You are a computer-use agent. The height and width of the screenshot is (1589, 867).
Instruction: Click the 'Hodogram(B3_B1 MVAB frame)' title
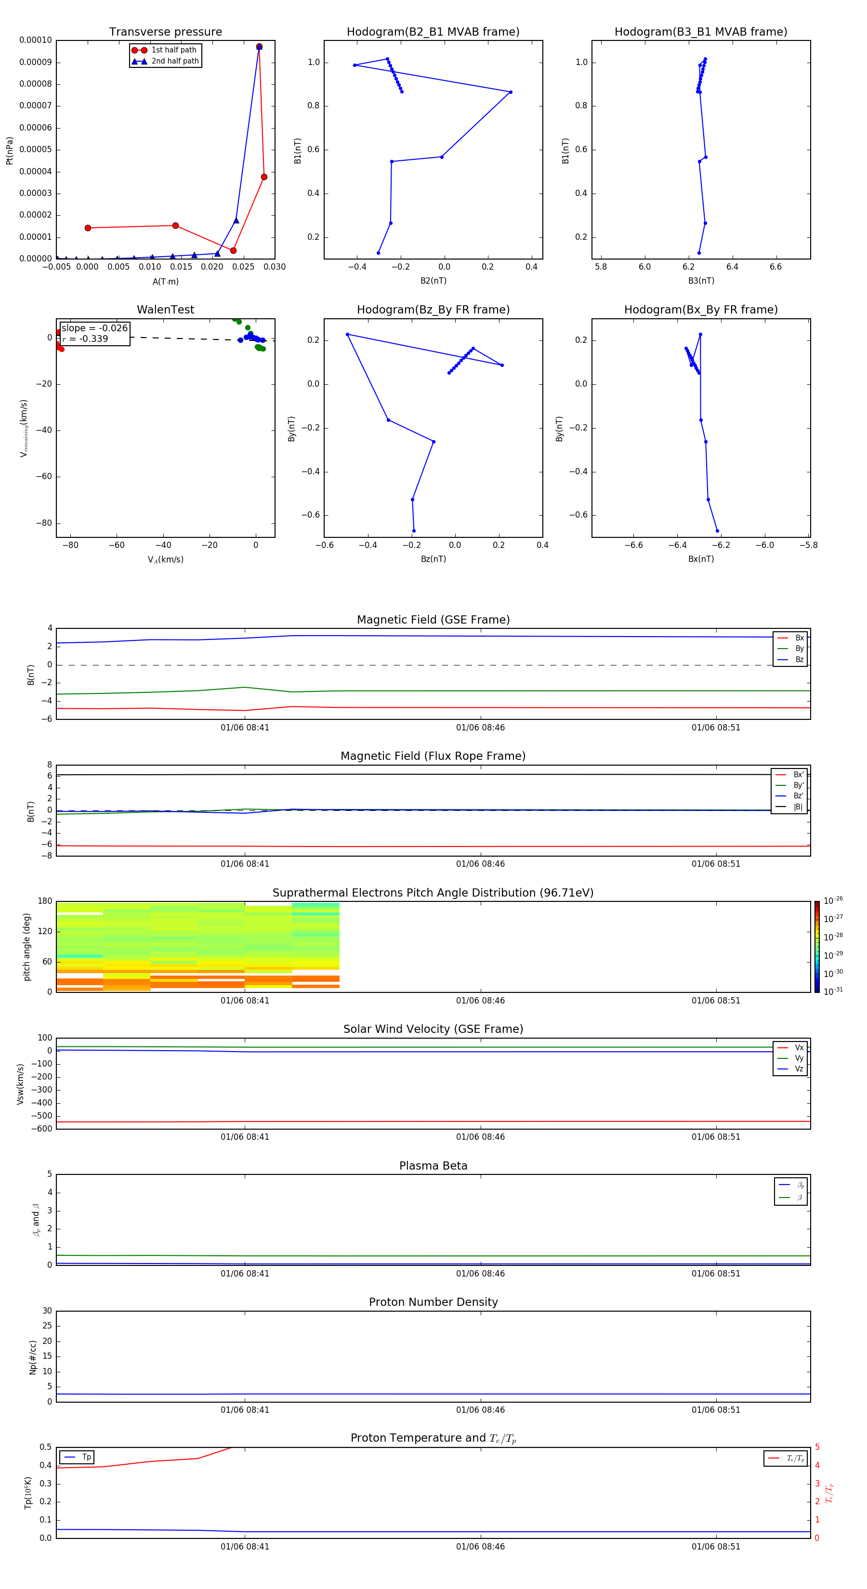(x=701, y=31)
